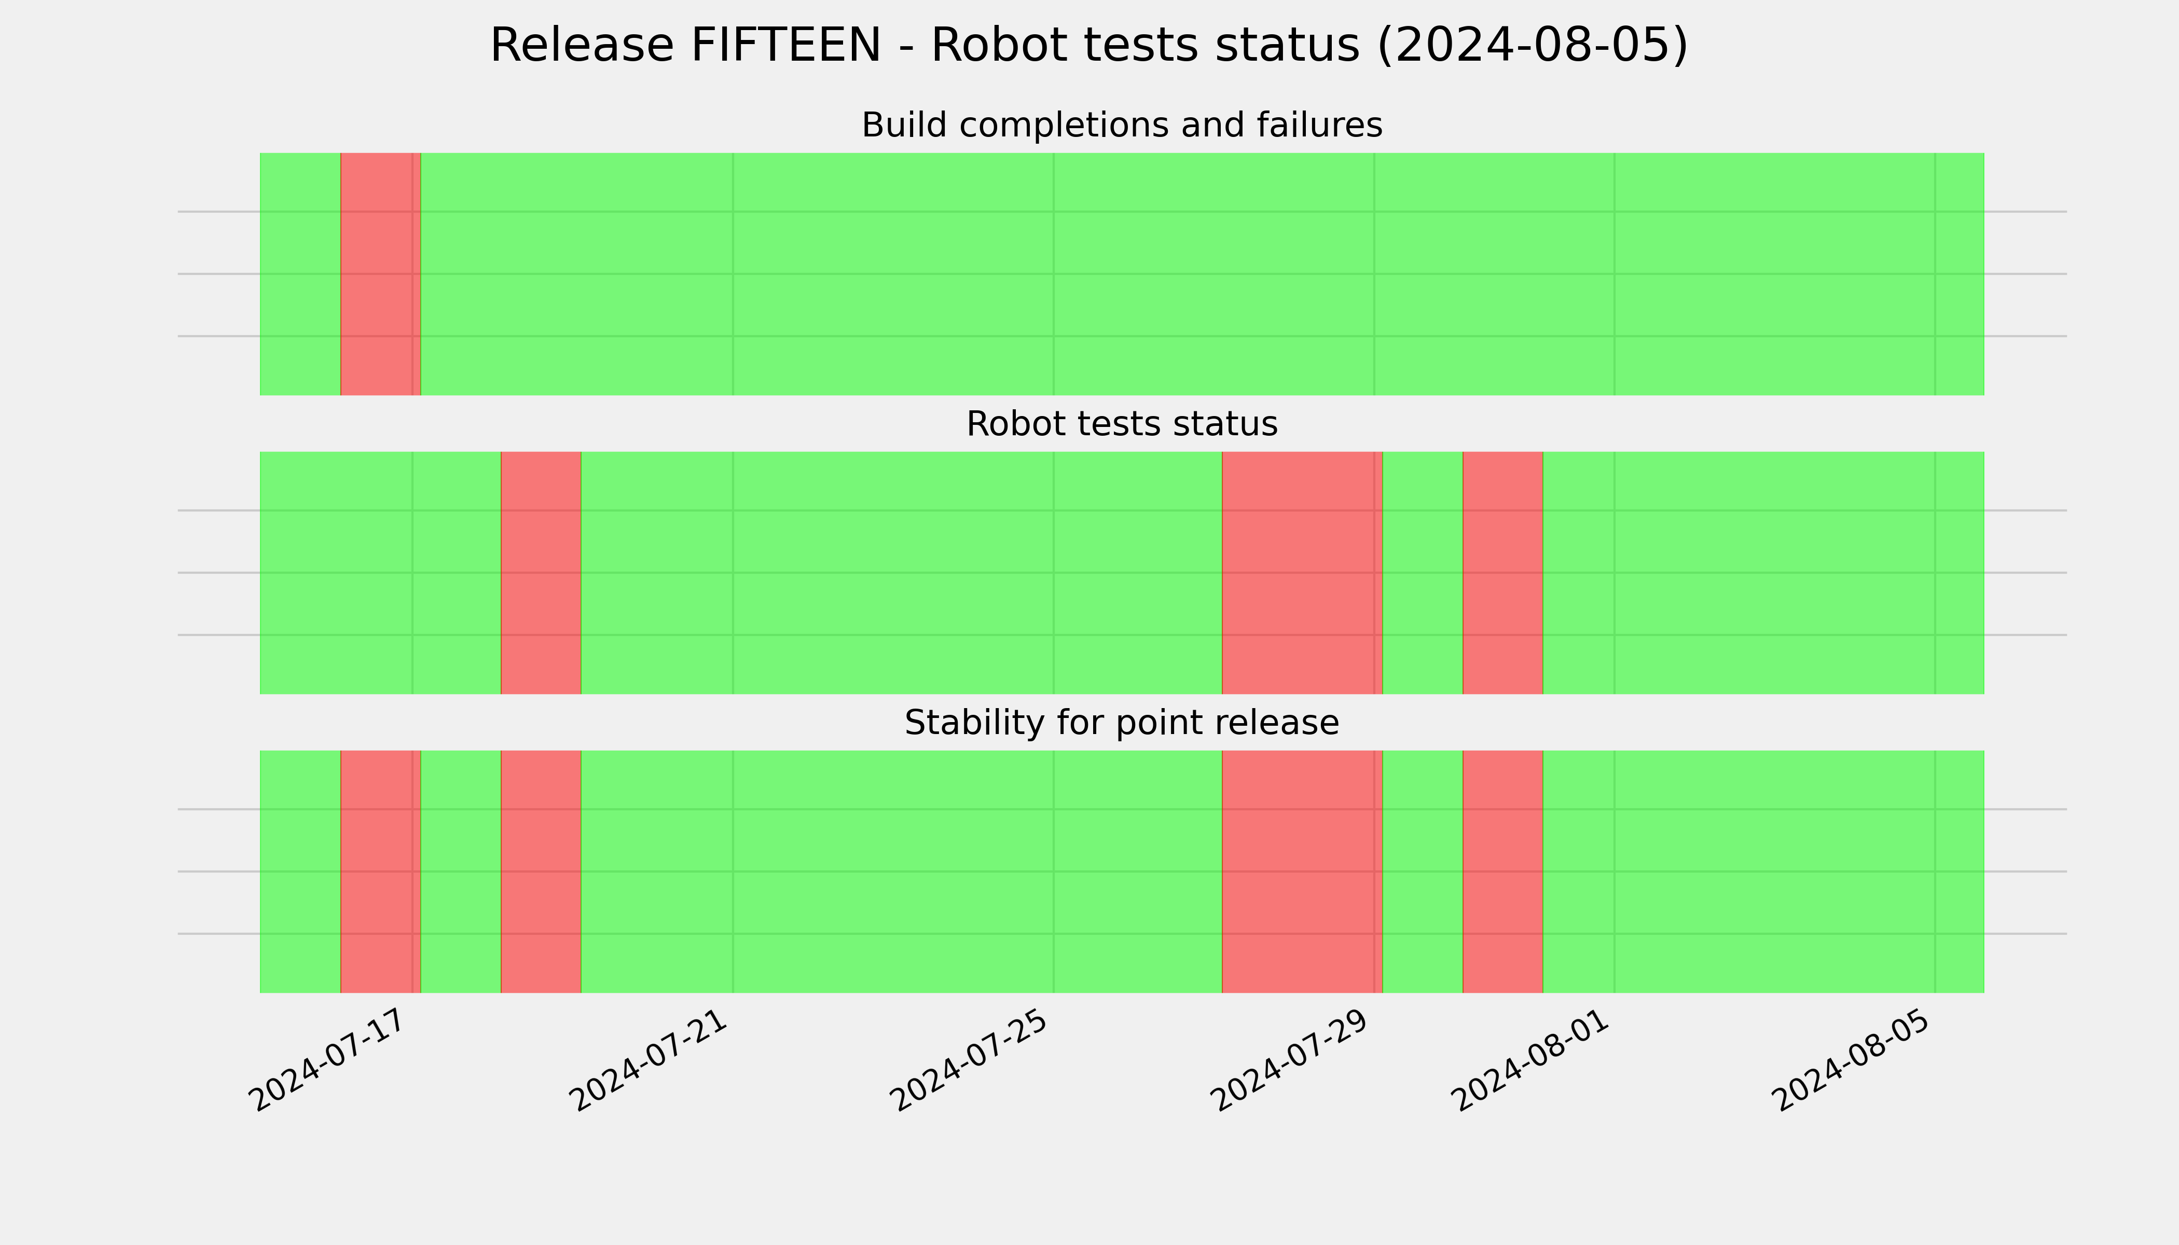This screenshot has height=1245, width=2179.
Task: Click the 'Build completions and failures' subplot title
Action: (x=1122, y=125)
